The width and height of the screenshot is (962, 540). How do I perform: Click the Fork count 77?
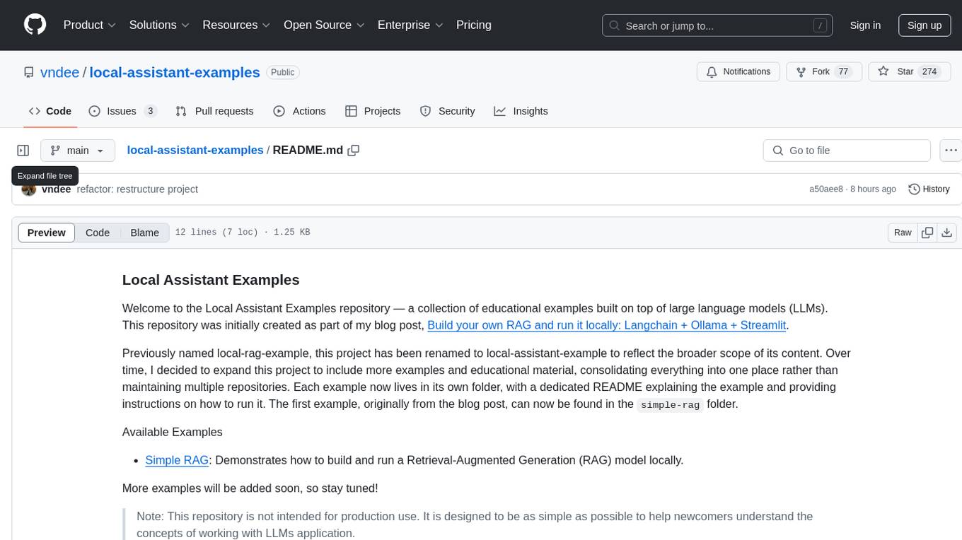[x=842, y=71]
